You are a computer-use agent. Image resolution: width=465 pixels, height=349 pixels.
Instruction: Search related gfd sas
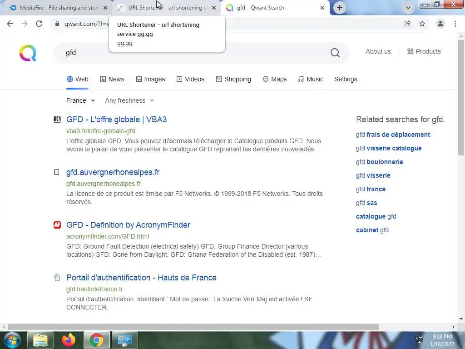pos(366,203)
